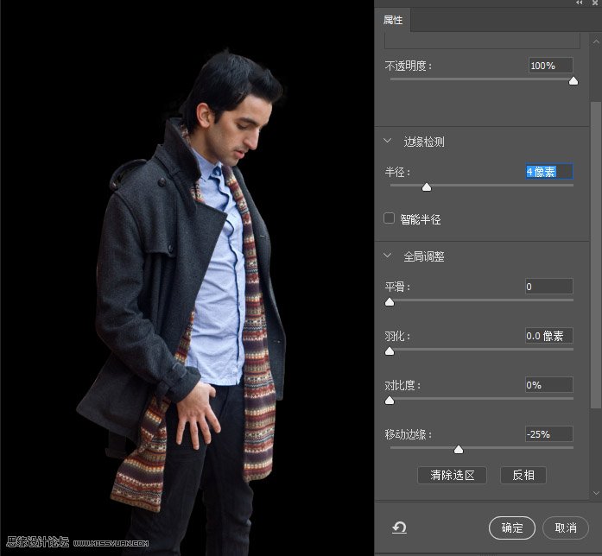Click the scrollbar down arrow in the panel

point(595,494)
